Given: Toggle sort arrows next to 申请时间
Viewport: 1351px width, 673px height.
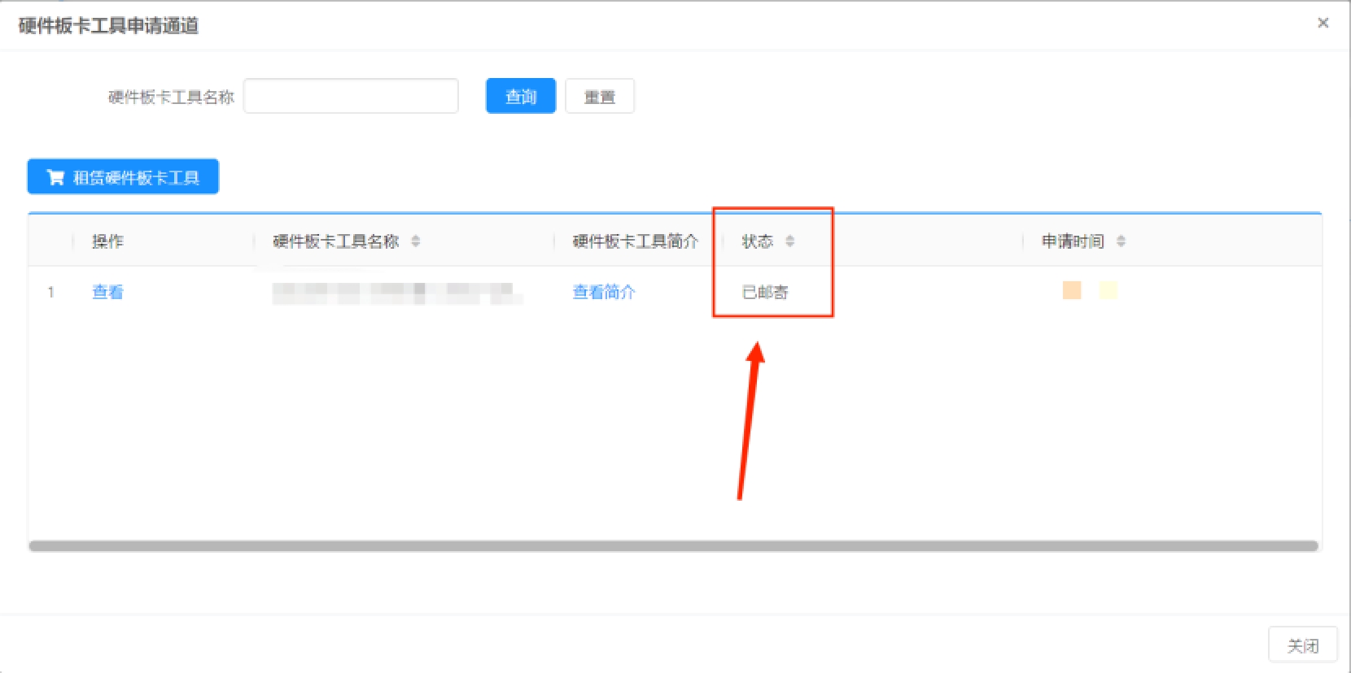Looking at the screenshot, I should point(1121,241).
